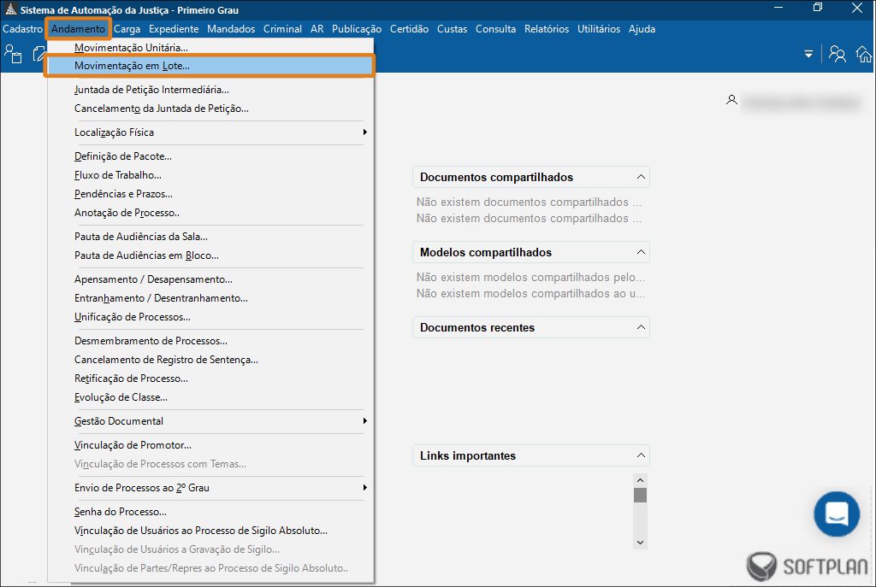Screen dimensions: 876x587
Task: Open the Relatórios menu
Action: tap(547, 29)
